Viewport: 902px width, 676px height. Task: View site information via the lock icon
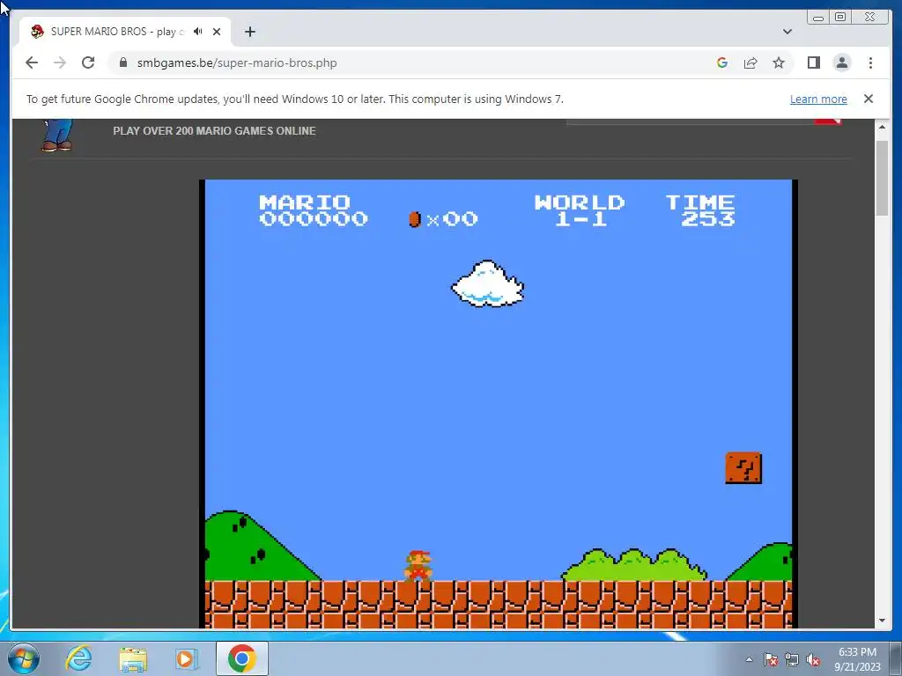pos(123,62)
